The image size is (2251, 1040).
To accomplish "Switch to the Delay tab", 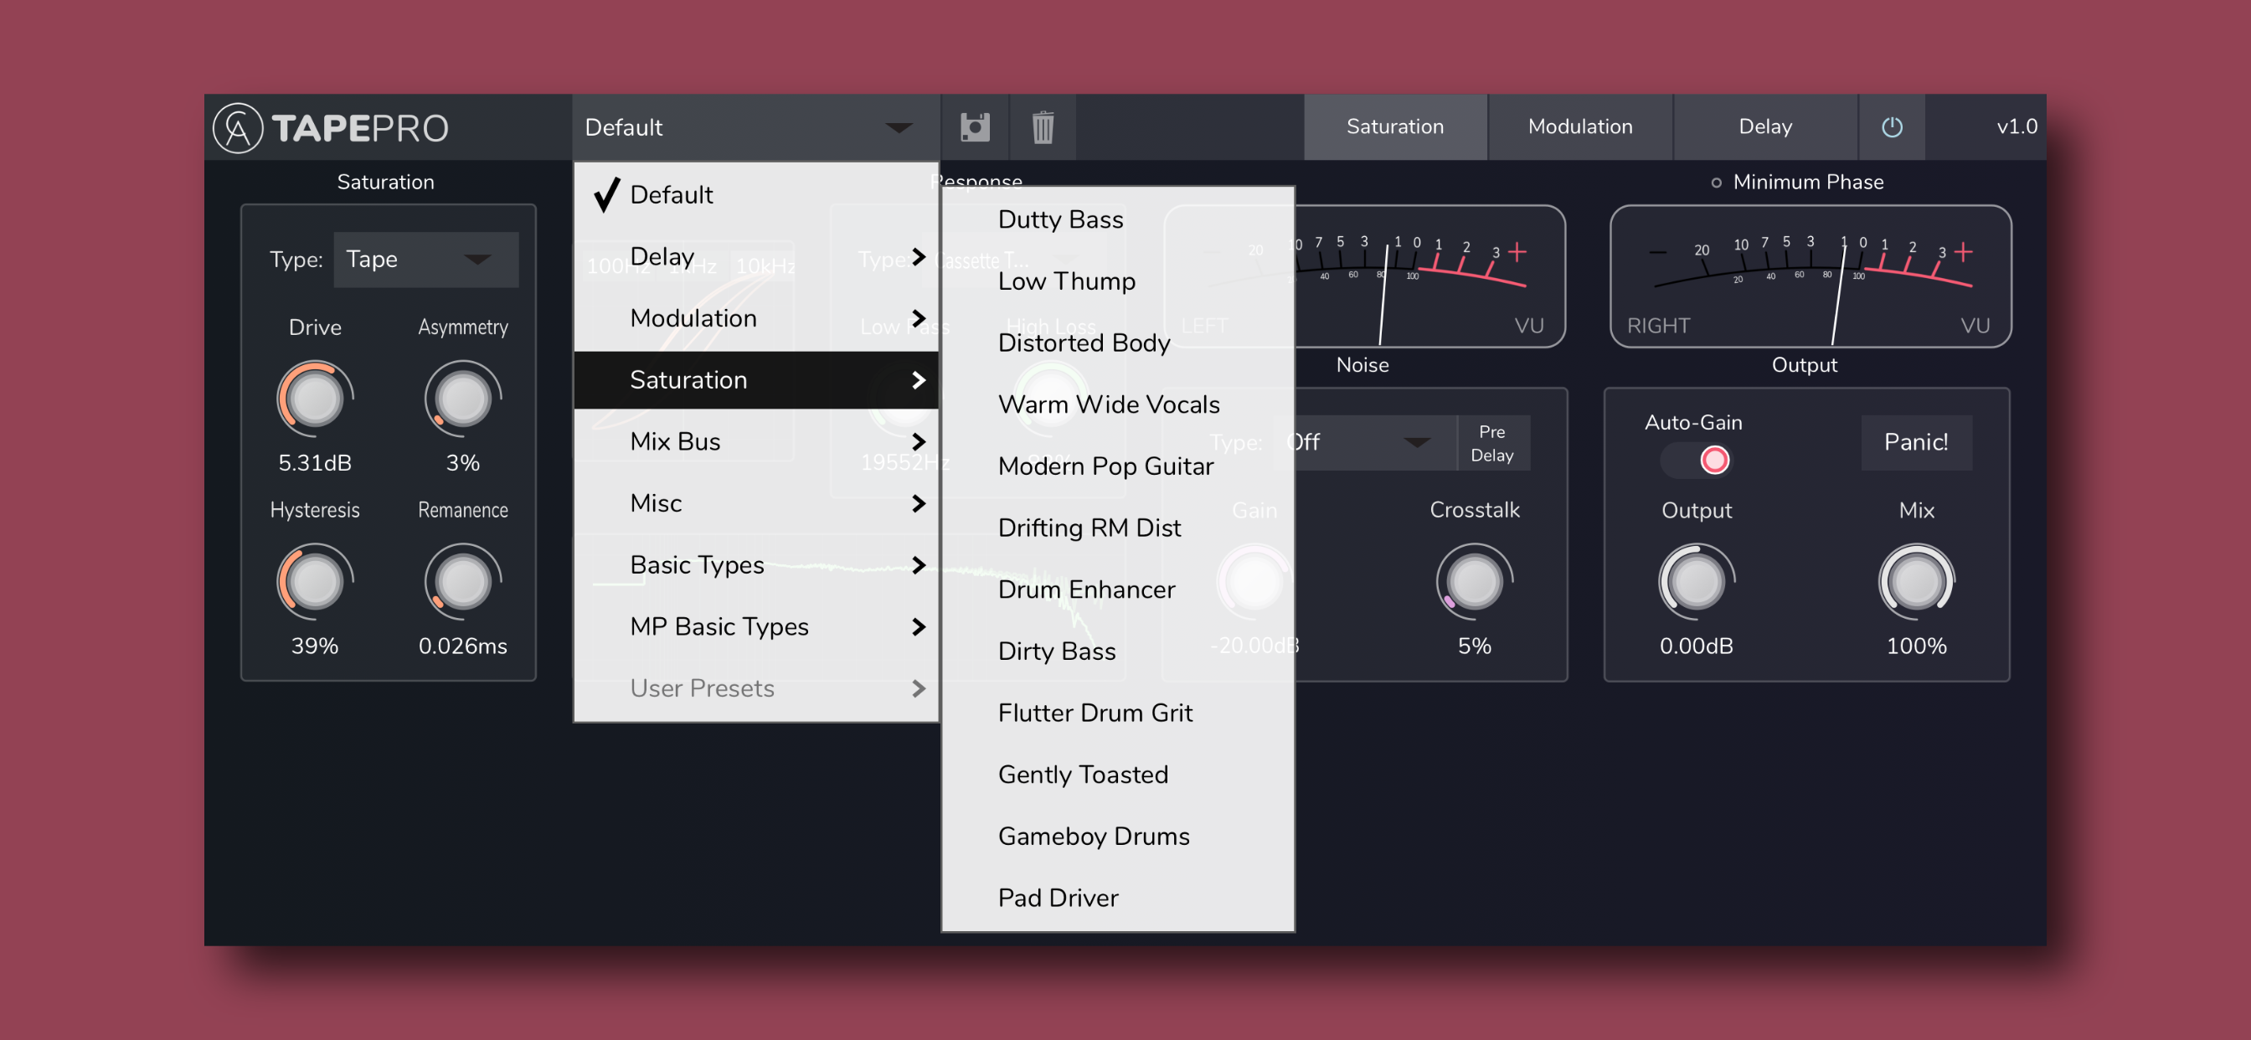I will [1765, 127].
